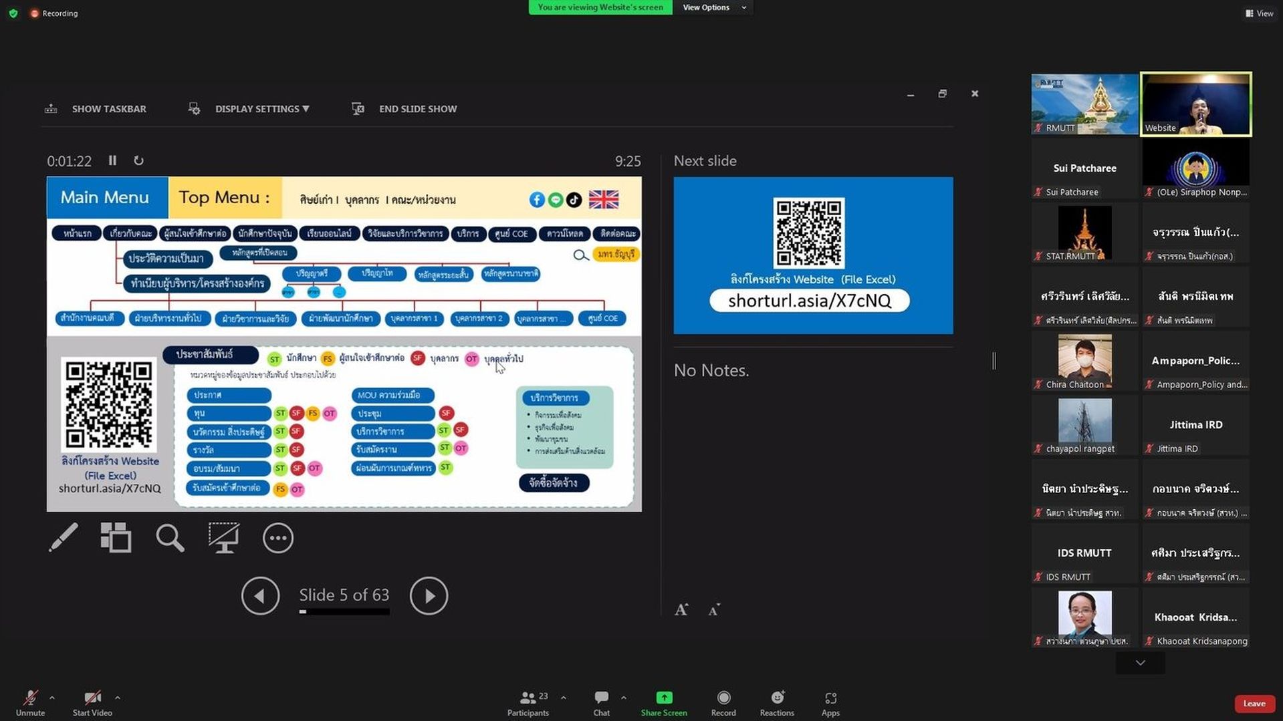Click the Recording indicator
The width and height of the screenshot is (1283, 721).
[54, 13]
